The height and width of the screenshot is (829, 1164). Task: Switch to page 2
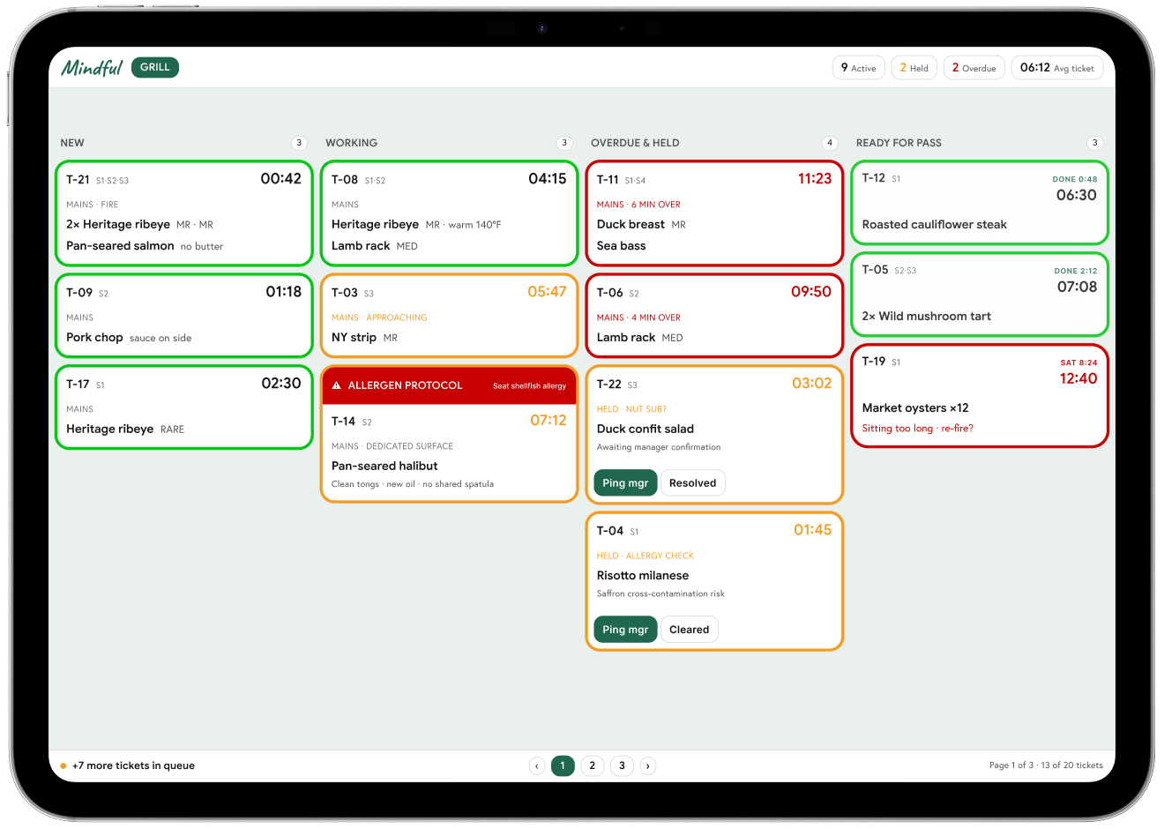click(593, 766)
